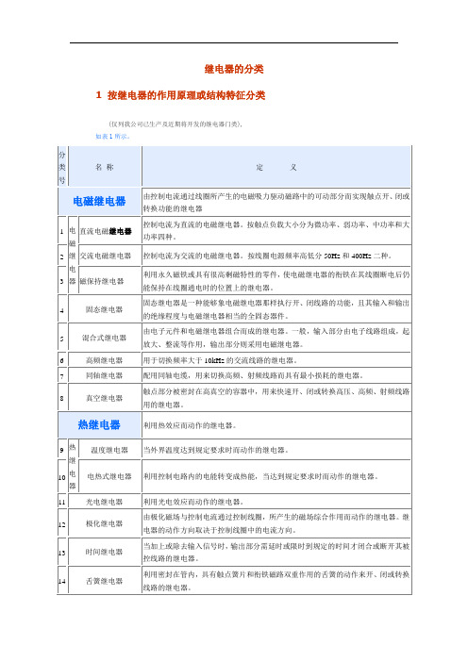This screenshot has height=662, width=468.
Task: Click the "光电继电器" name cell
Action: tap(105, 502)
